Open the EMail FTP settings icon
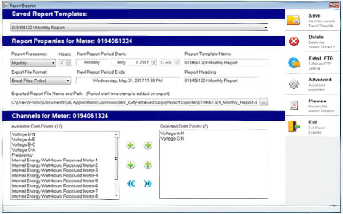The image size is (343, 214). tap(294, 62)
